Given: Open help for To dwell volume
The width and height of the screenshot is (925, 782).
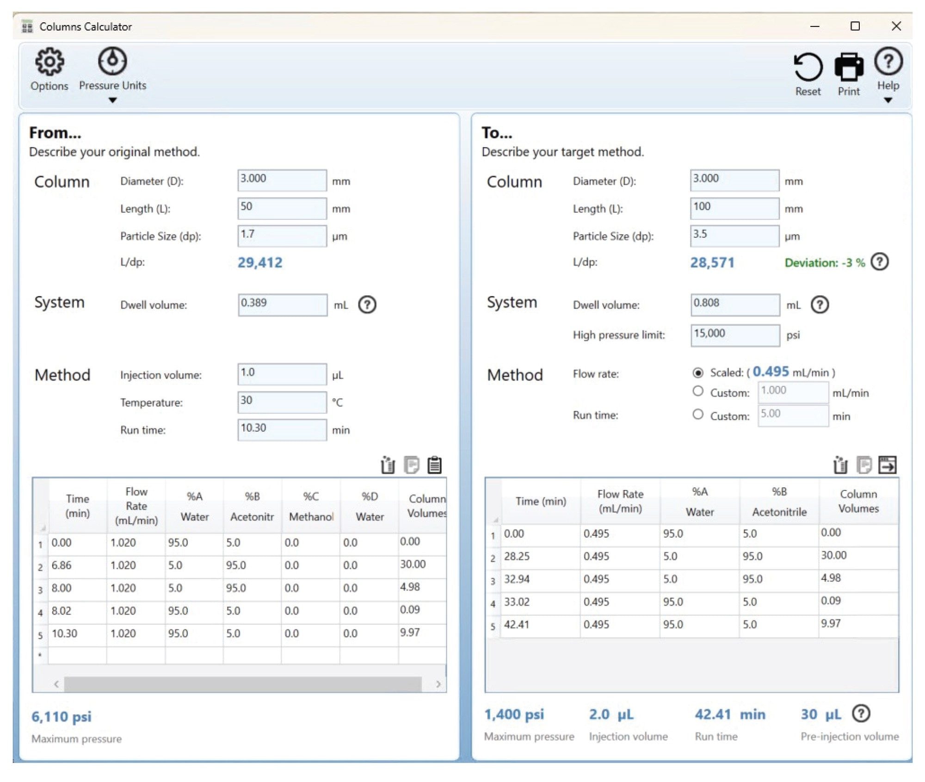Looking at the screenshot, I should pyautogui.click(x=820, y=305).
